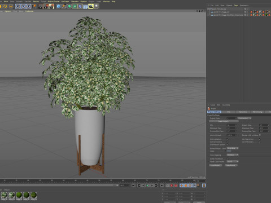Screen dimensions: 271x203
Task: Open the Mode menu in Attributes
Action: pos(213,105)
